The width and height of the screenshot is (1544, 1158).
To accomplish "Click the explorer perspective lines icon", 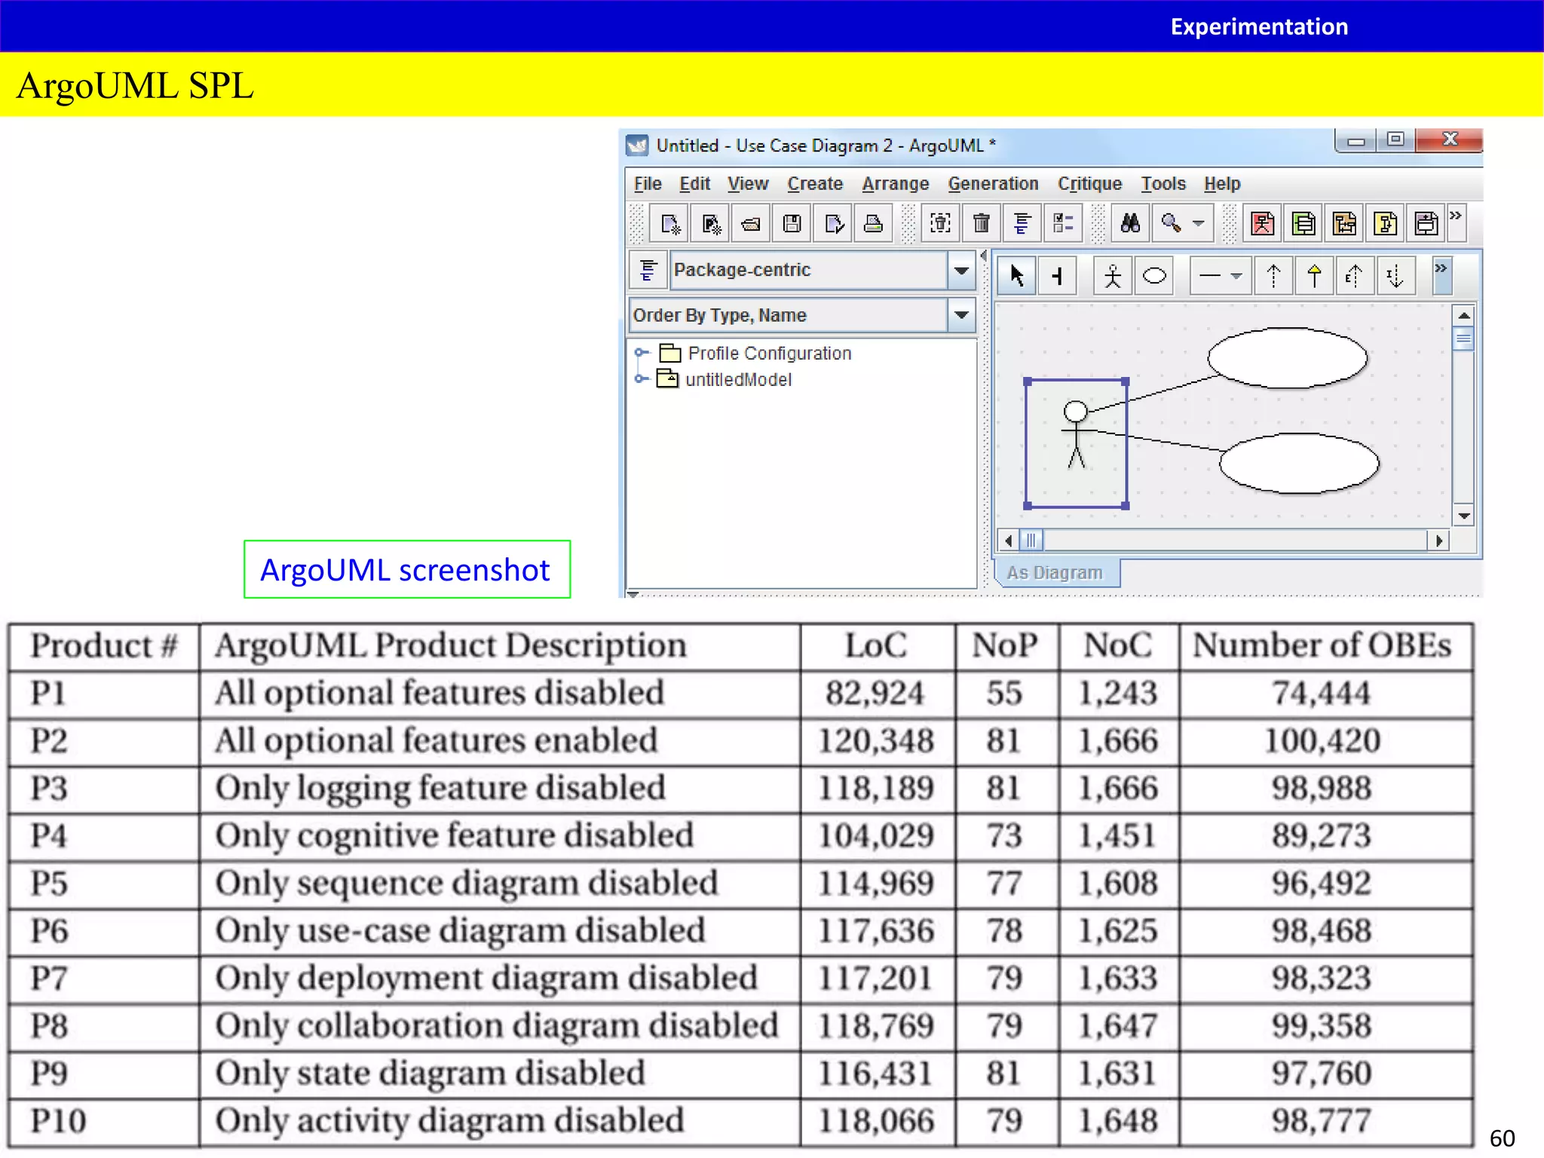I will (648, 270).
